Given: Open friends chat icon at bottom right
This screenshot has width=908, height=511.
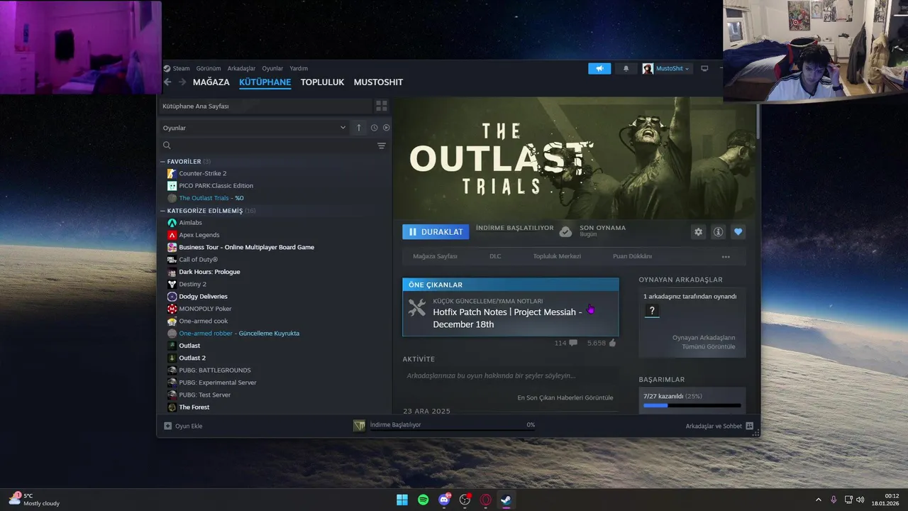Looking at the screenshot, I should tap(749, 426).
